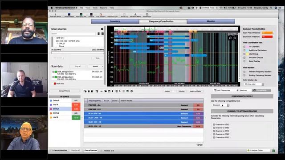285x160 pixels.
Task: Toggle the D14_stripped.csv scan data checkbox
Action: pyautogui.click(x=53, y=72)
